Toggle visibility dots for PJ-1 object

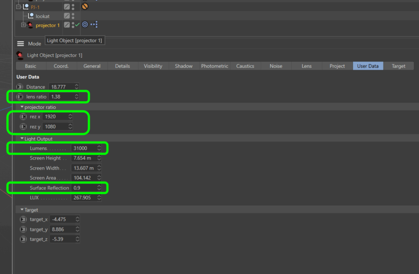tap(73, 7)
